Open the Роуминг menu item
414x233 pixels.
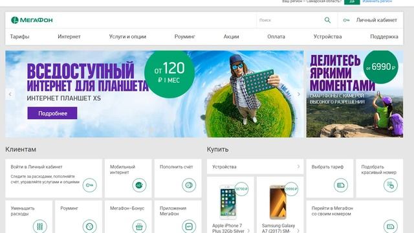(185, 37)
